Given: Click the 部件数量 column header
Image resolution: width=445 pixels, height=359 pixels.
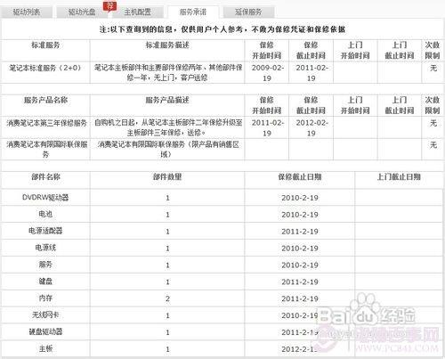Looking at the screenshot, I should pos(167,176).
